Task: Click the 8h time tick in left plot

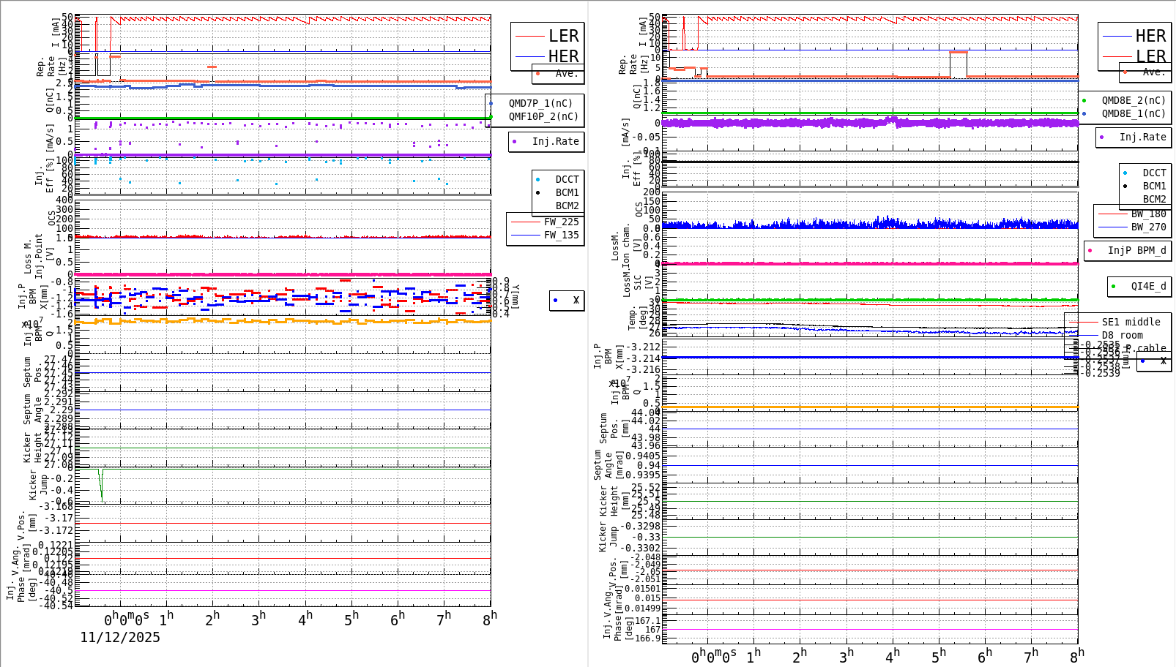Action: tap(490, 619)
